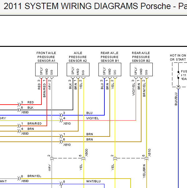Click vertical "BRN 1" label under sensor A2

click(x=75, y=85)
